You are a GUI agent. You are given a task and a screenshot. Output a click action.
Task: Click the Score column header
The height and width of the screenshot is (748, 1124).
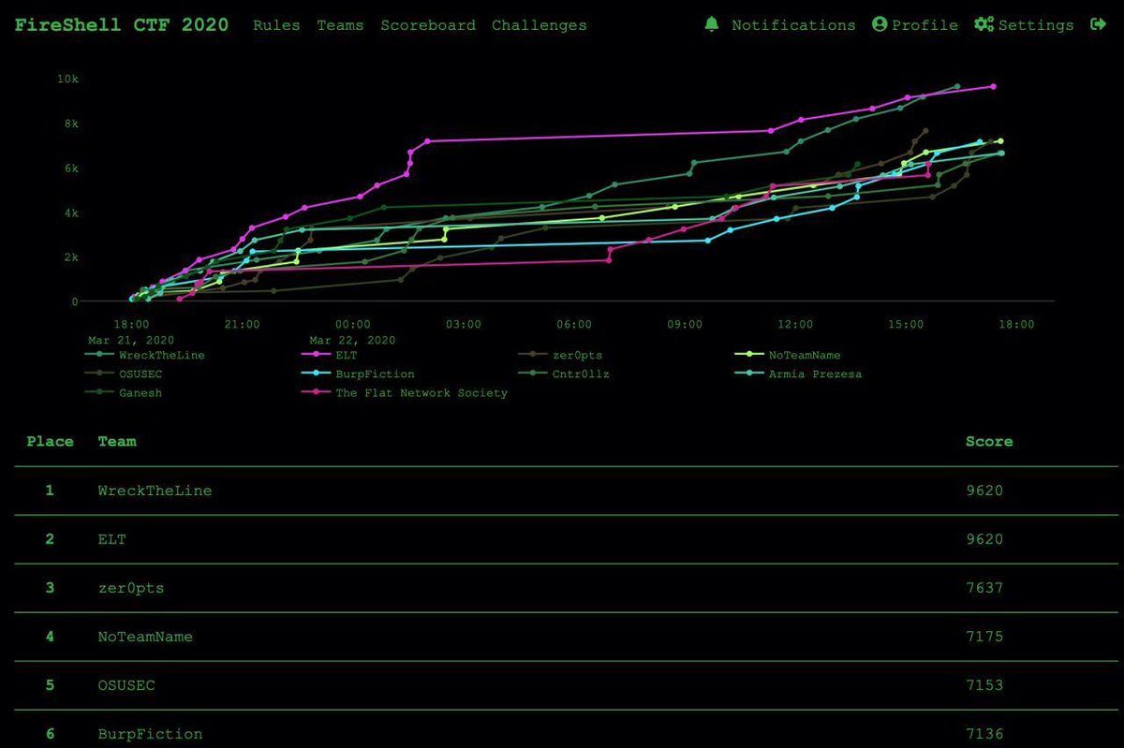tap(989, 441)
